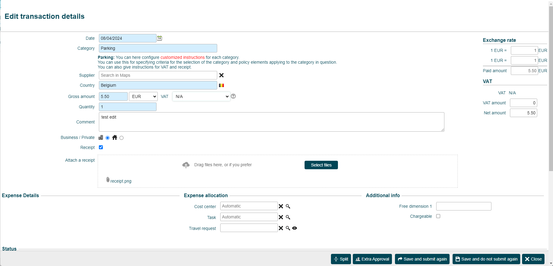Clear the Travel request field
Image resolution: width=553 pixels, height=266 pixels.
(x=281, y=228)
